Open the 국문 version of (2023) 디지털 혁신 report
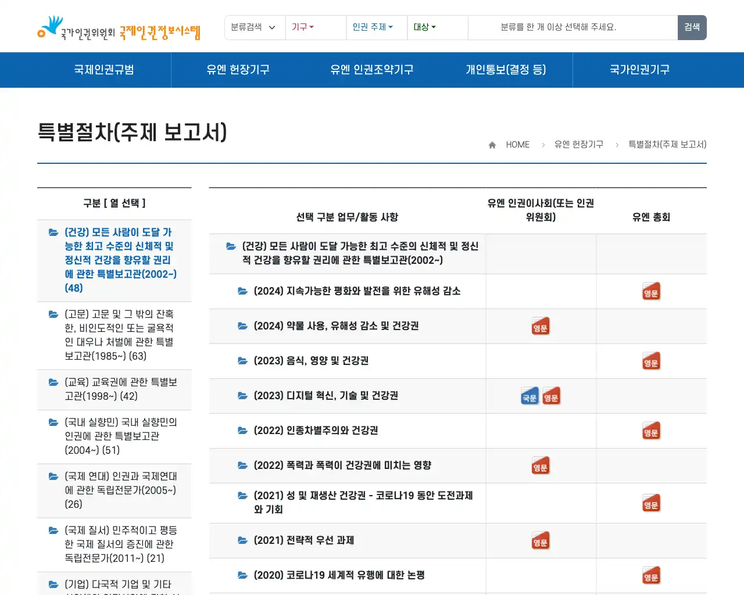 (x=529, y=396)
